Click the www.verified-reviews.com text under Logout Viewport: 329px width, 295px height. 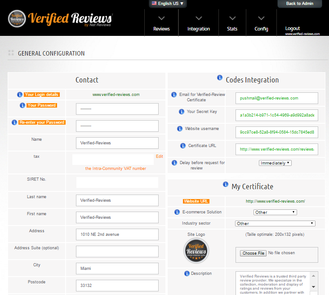pyautogui.click(x=302, y=34)
